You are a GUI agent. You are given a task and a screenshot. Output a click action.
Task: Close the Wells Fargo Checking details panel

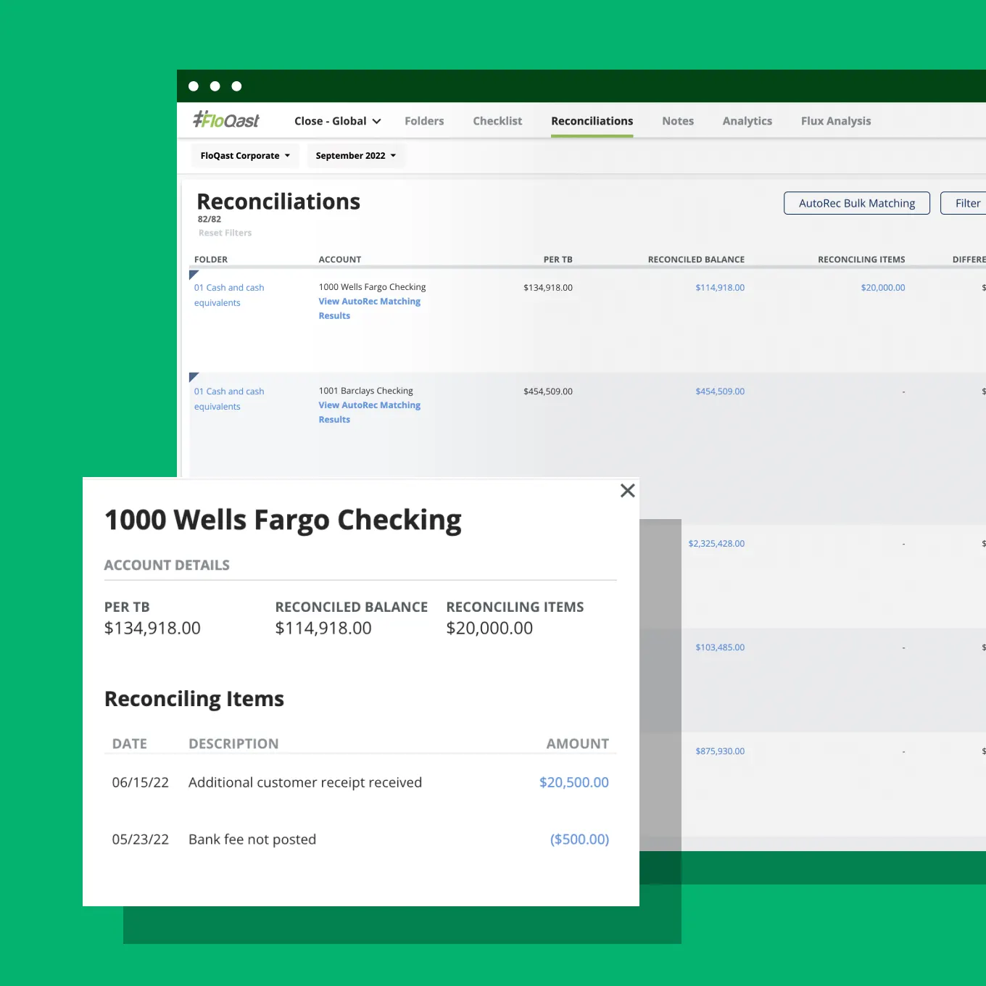coord(628,491)
